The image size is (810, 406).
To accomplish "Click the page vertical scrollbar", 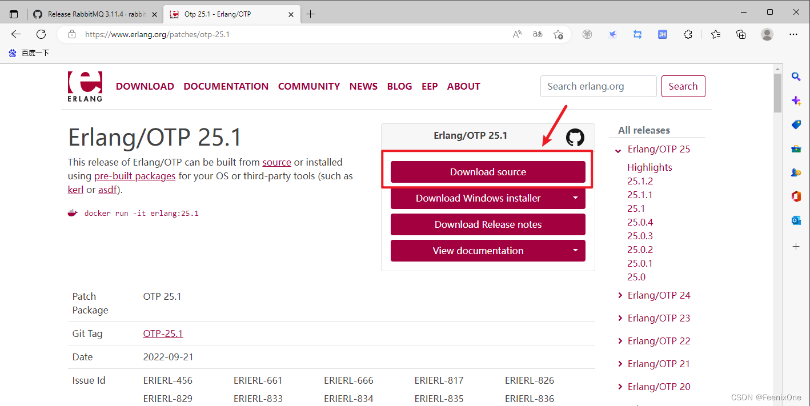I will pyautogui.click(x=777, y=93).
